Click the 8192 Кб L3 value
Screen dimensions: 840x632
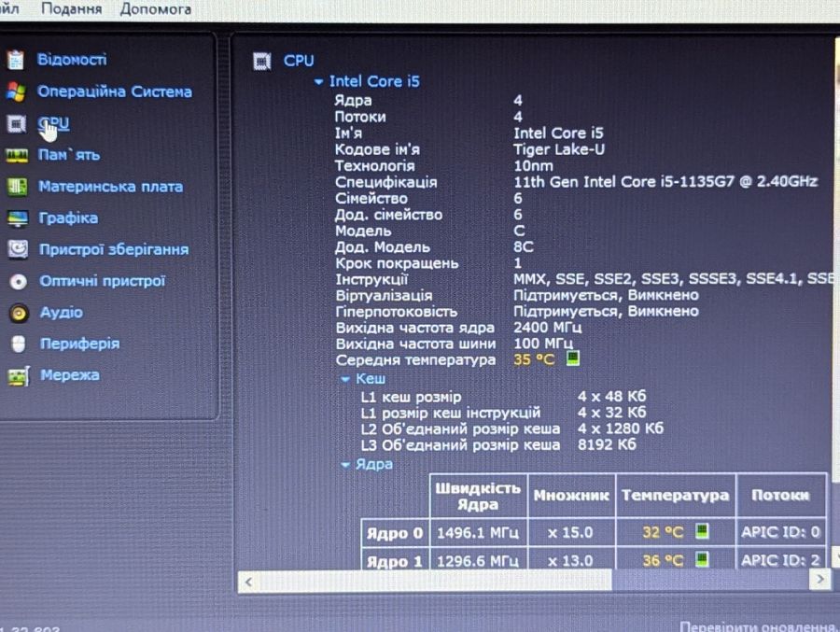[x=607, y=444]
